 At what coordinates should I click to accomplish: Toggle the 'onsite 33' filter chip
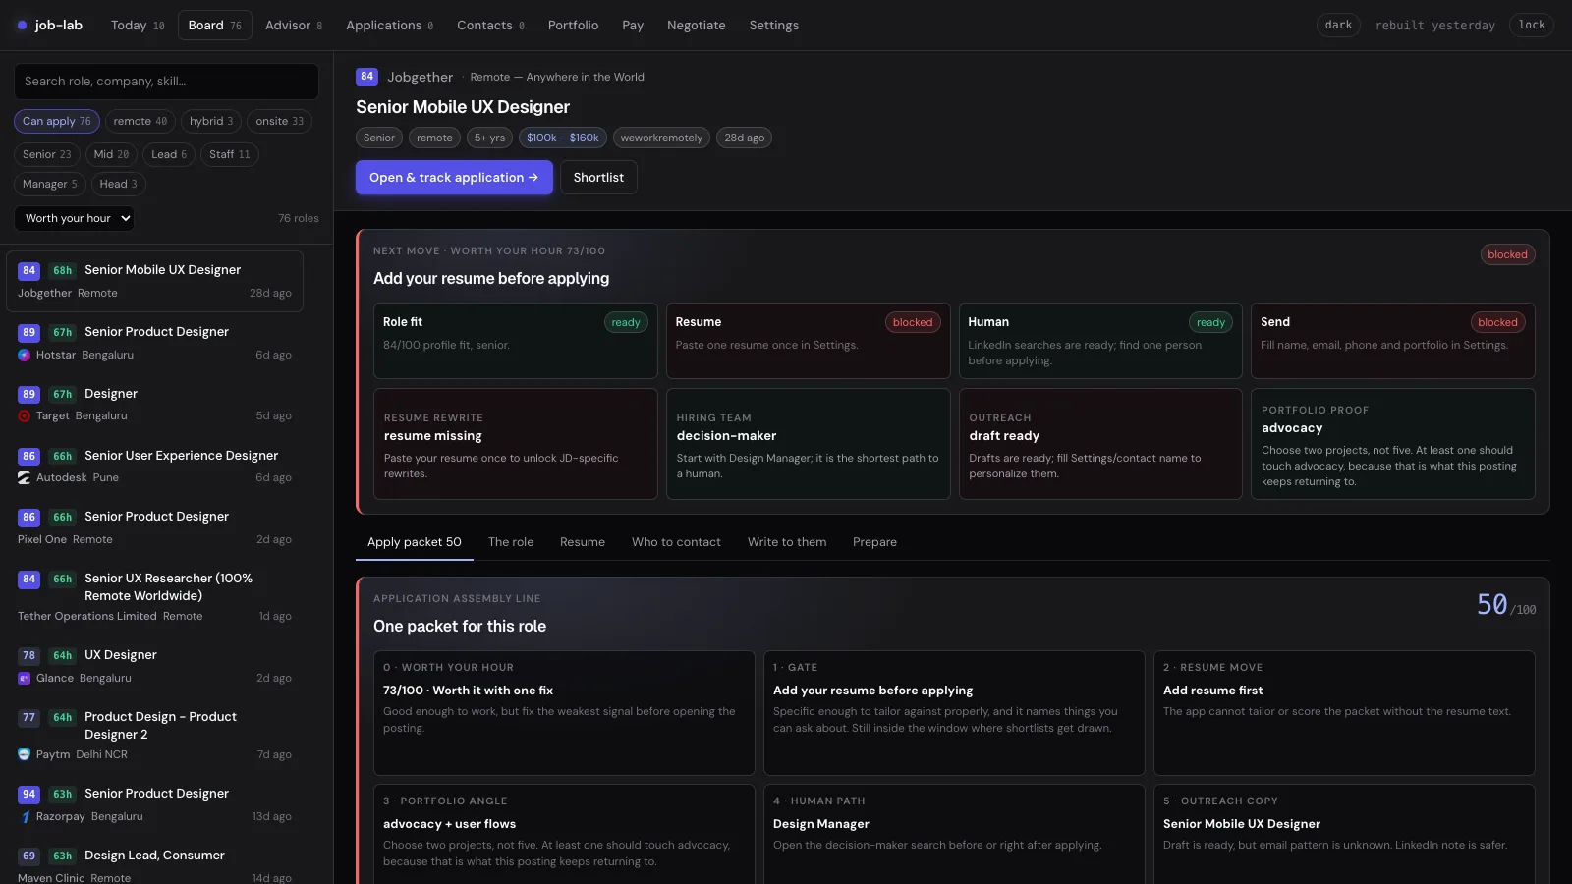pyautogui.click(x=280, y=122)
